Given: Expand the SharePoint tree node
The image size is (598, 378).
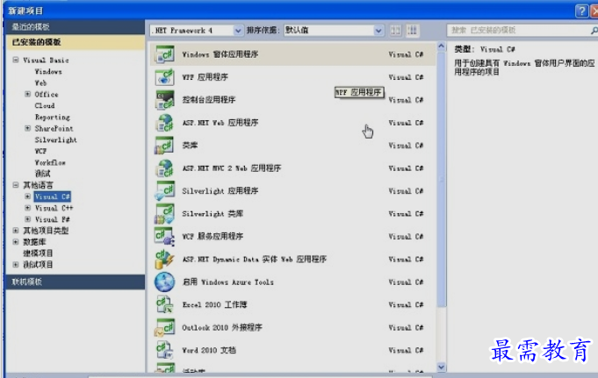Looking at the screenshot, I should pyautogui.click(x=27, y=128).
